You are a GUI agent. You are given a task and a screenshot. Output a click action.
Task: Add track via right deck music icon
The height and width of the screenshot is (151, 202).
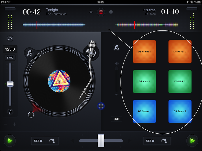click(116, 48)
